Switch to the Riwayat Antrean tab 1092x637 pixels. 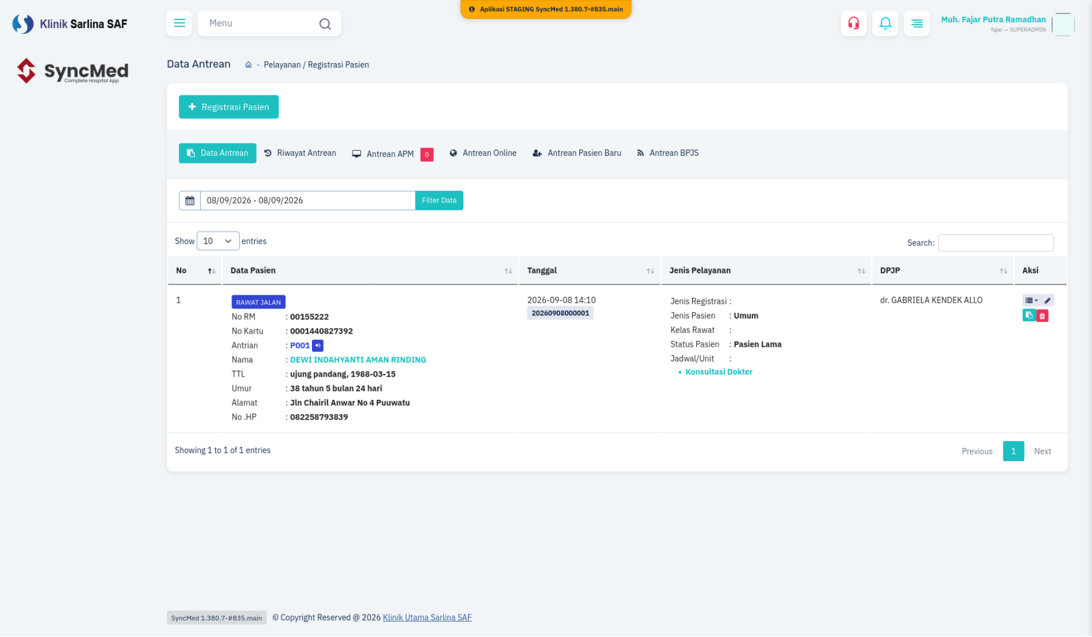[300, 153]
